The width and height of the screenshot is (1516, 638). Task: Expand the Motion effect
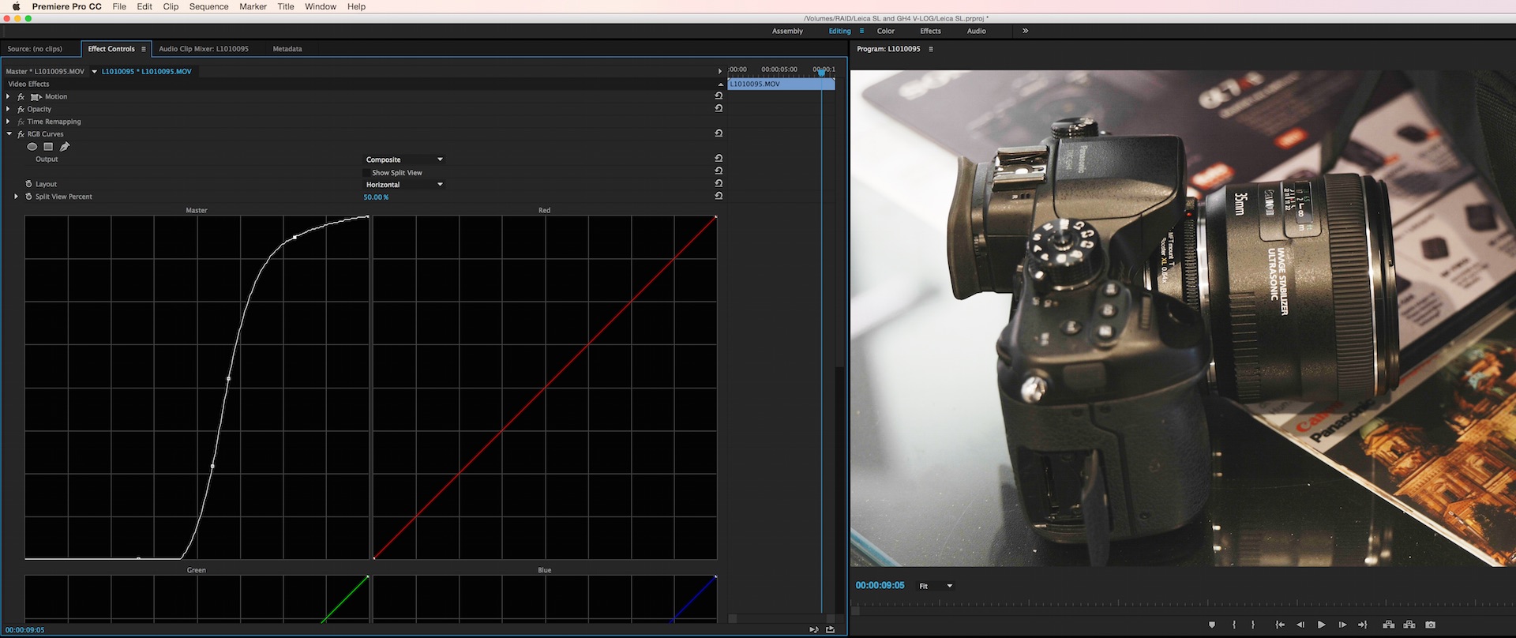(9, 96)
